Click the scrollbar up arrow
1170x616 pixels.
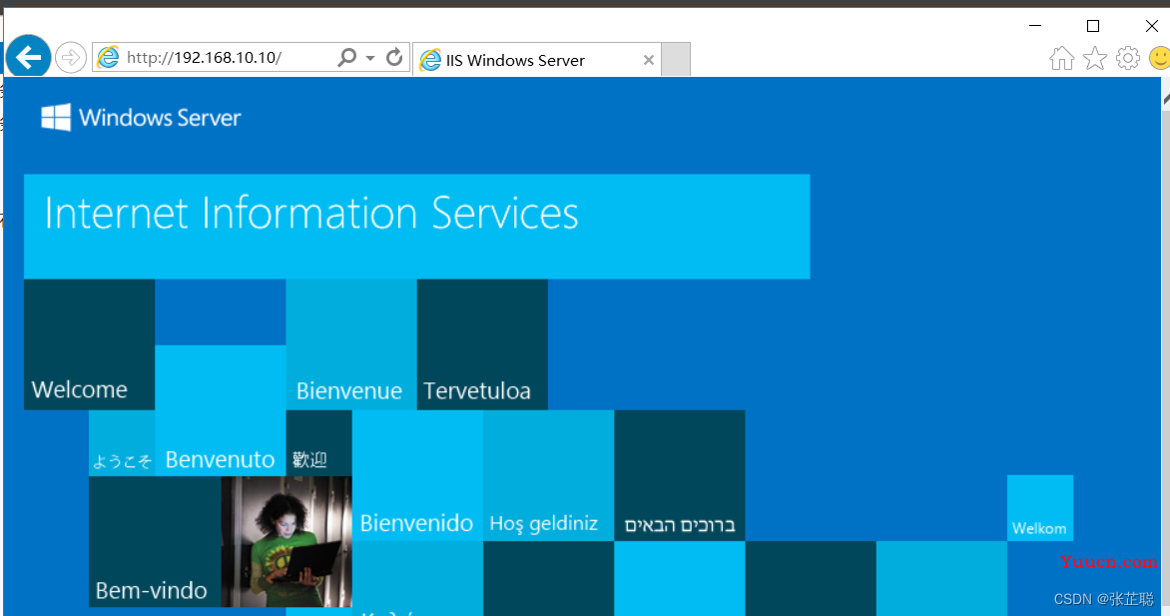pyautogui.click(x=1166, y=99)
